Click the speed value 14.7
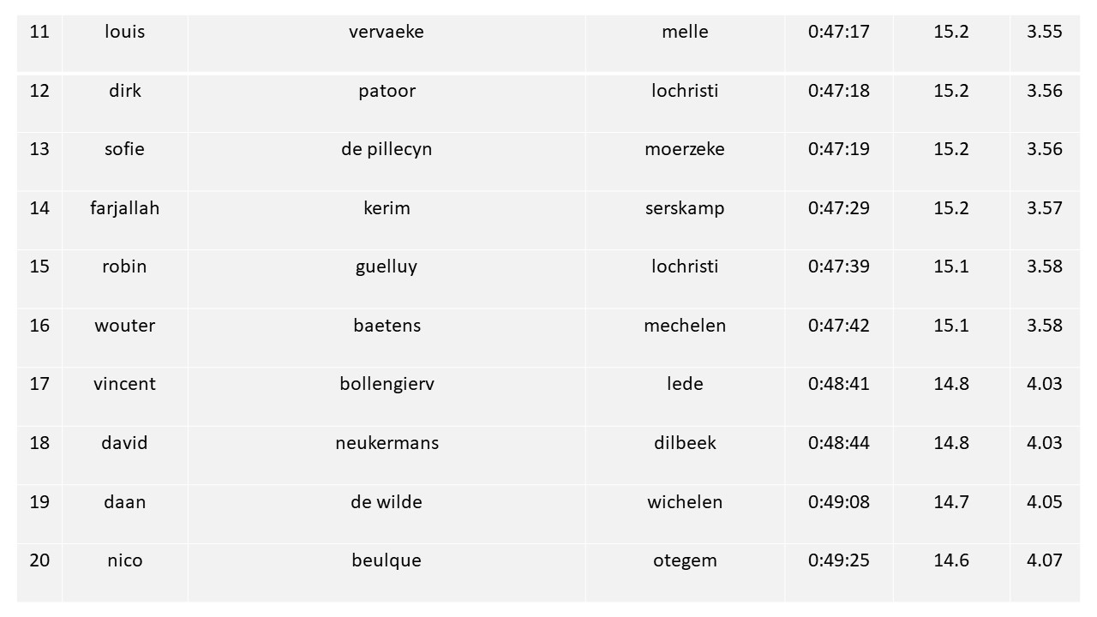1097x617 pixels. [951, 513]
